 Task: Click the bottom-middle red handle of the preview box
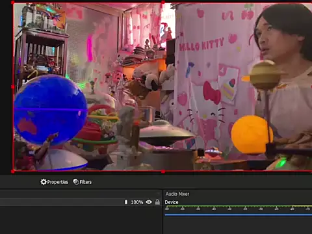click(163, 172)
